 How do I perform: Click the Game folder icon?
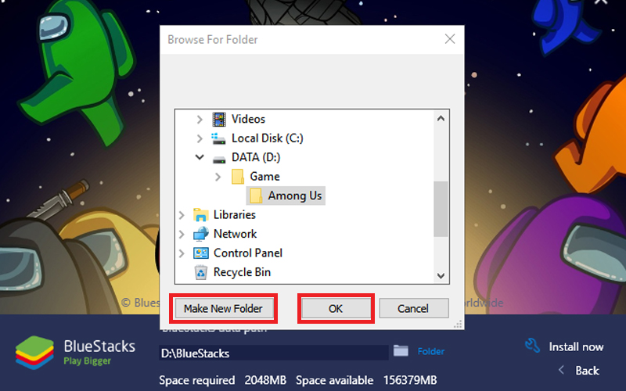(238, 177)
